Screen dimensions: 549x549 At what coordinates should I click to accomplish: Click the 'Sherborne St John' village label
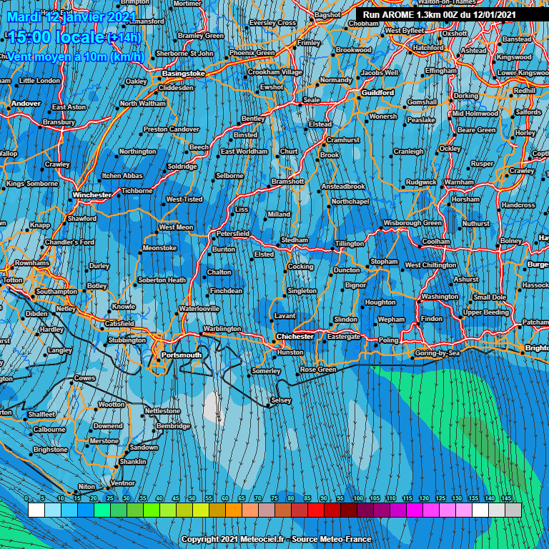[184, 54]
